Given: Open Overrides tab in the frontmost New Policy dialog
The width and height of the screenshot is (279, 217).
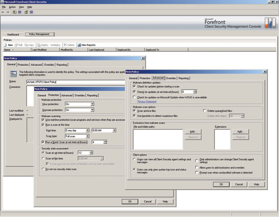Looking at the screenshot, I should tap(171, 78).
